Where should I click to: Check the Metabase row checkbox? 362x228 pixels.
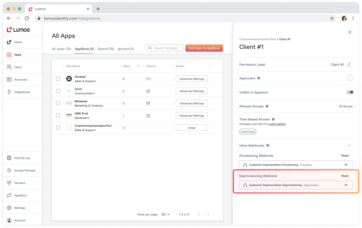[58, 103]
